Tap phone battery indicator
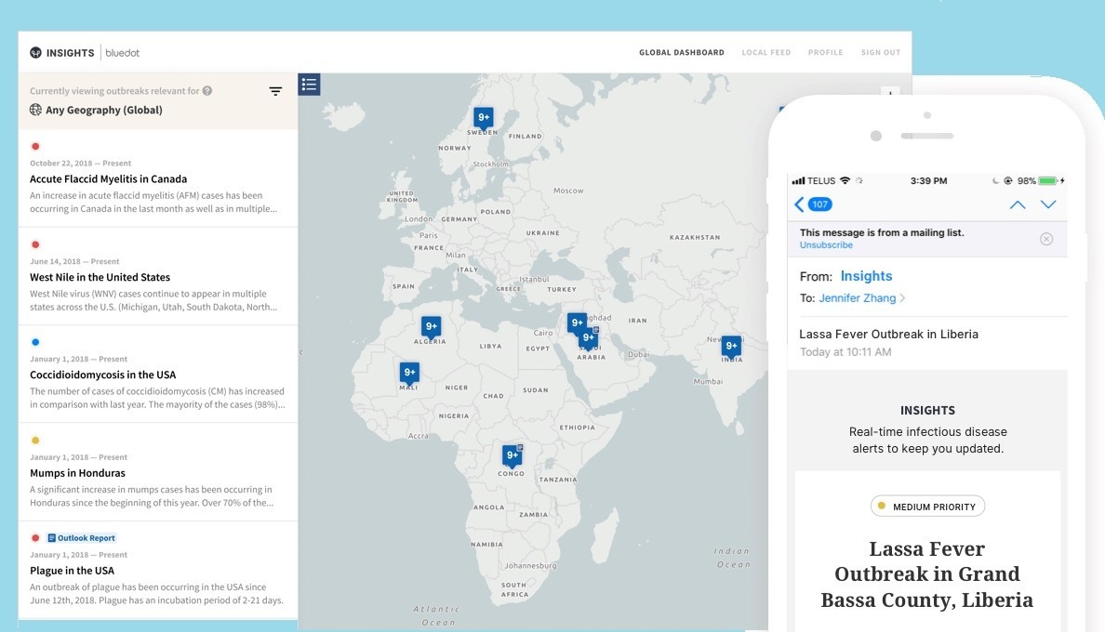This screenshot has height=632, width=1105. click(1048, 181)
